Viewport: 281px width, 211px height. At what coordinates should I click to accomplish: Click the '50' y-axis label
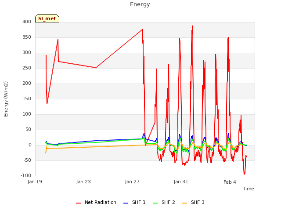28,130
